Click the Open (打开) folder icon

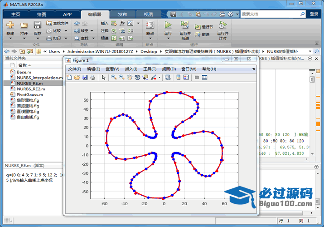(24, 25)
